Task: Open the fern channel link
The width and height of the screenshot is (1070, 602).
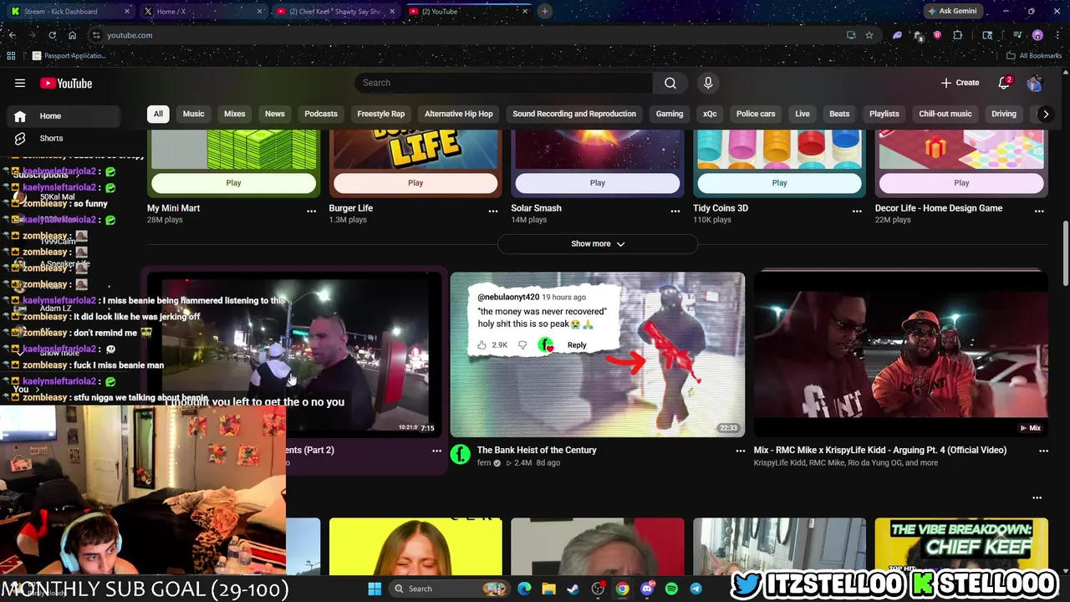Action: click(485, 463)
